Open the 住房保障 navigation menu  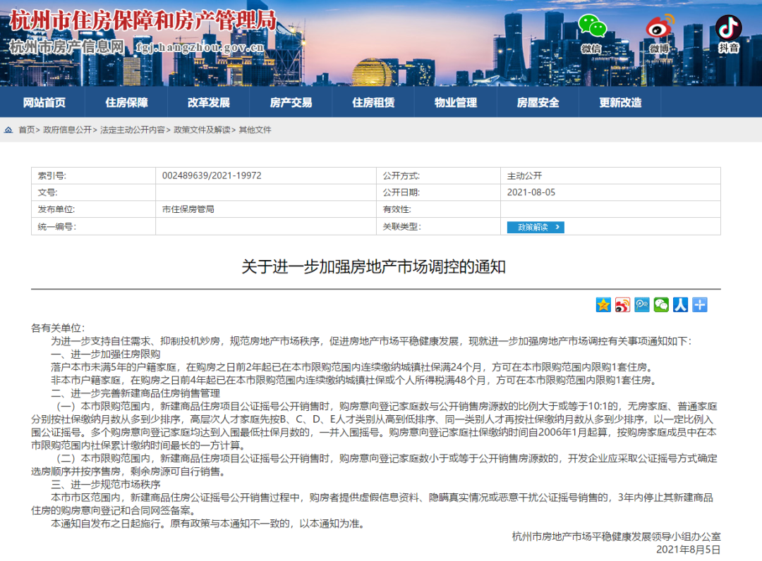[126, 102]
